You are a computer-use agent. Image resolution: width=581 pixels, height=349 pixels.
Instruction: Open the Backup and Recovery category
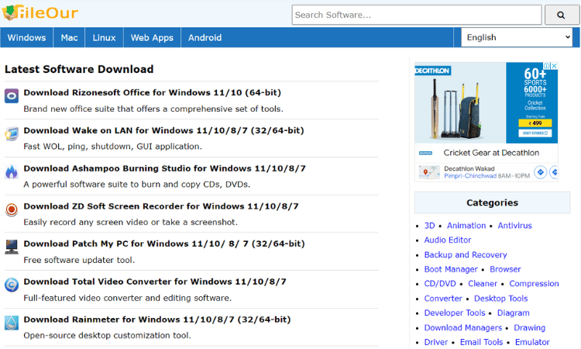coord(466,255)
